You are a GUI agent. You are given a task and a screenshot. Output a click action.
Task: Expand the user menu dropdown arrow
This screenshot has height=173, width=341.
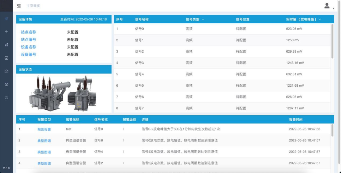click(x=334, y=9)
